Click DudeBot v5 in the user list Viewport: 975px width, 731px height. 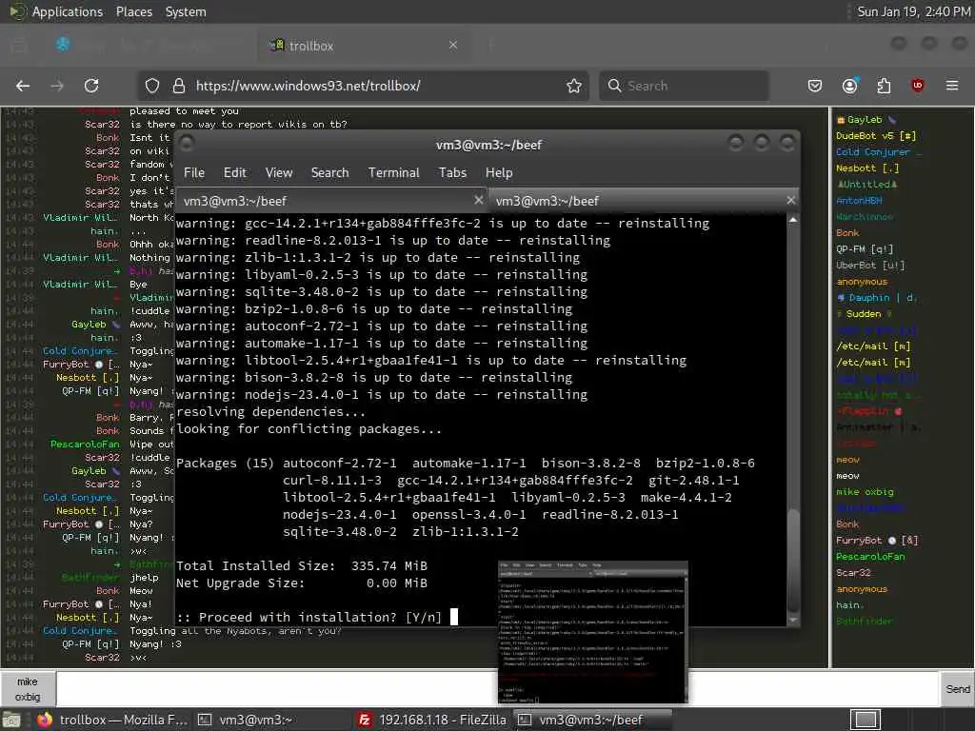point(875,135)
